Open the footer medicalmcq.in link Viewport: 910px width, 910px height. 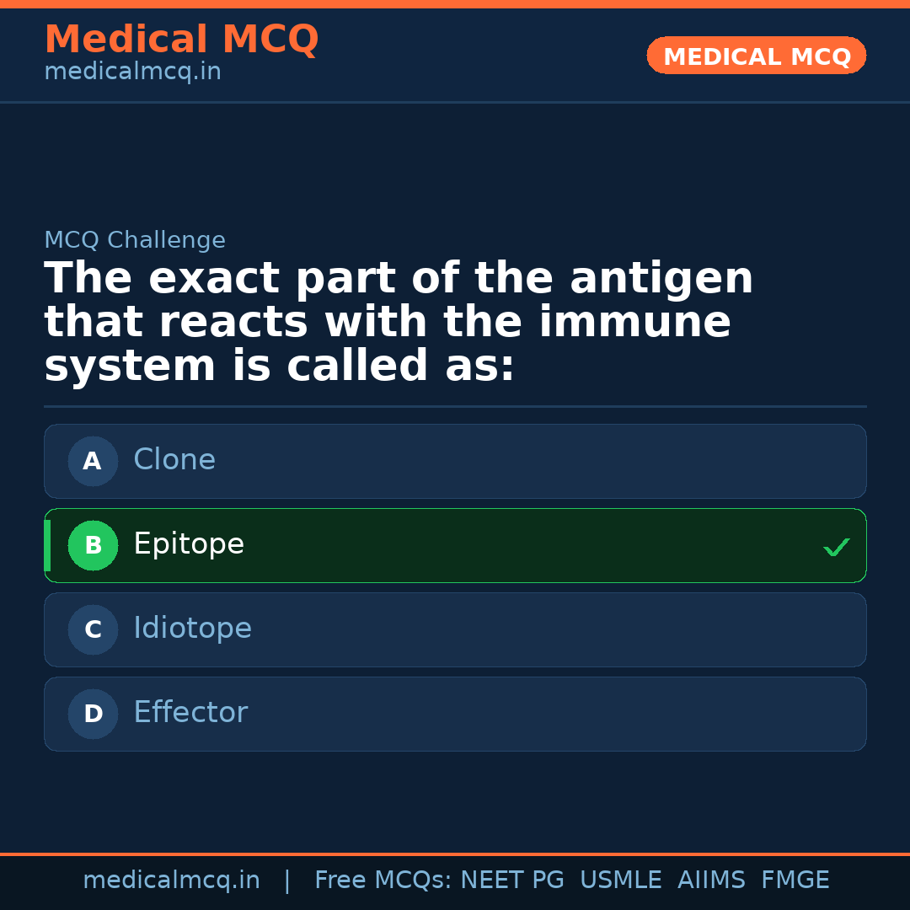171,881
